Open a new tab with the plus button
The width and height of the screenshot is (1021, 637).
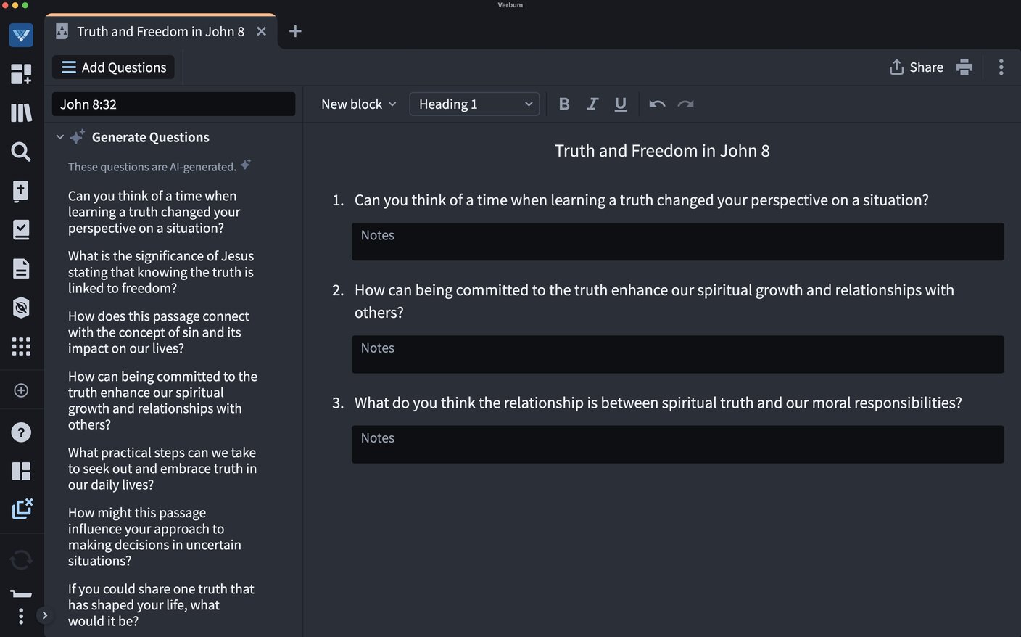(x=294, y=31)
